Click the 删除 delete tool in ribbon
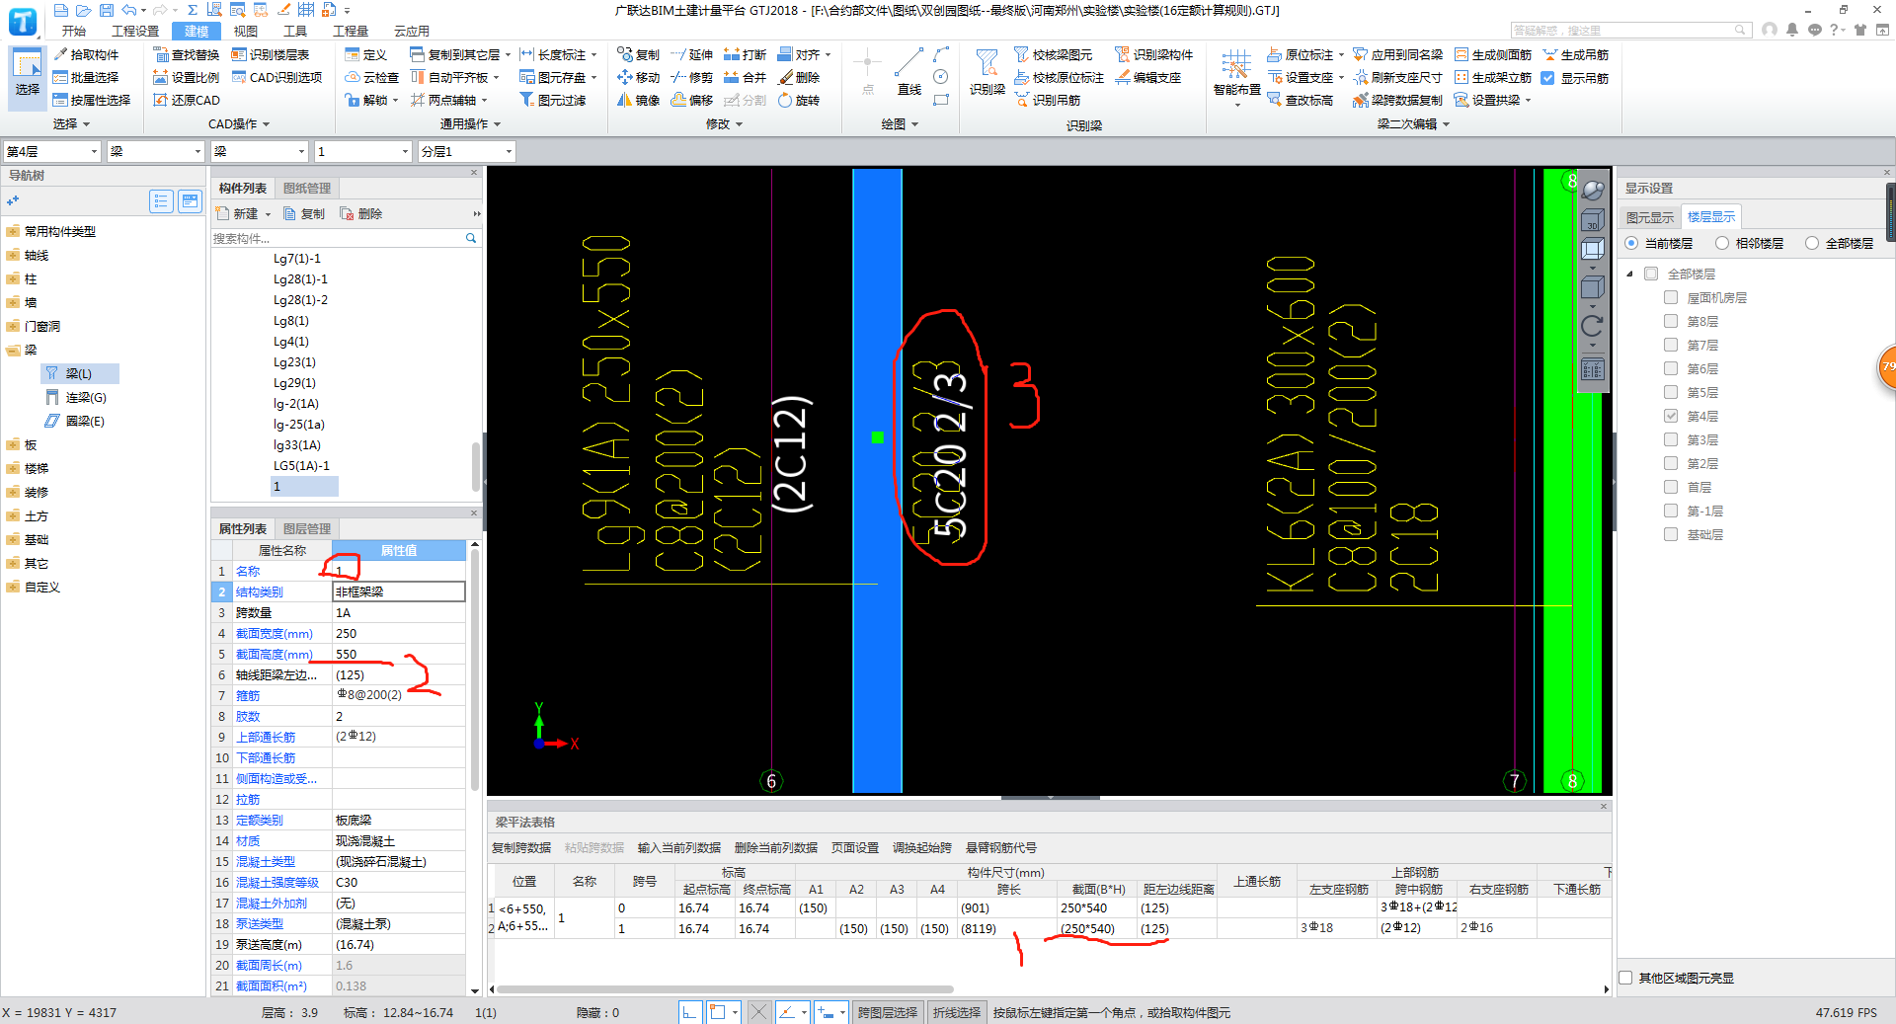Viewport: 1896px width, 1024px height. pos(799,77)
